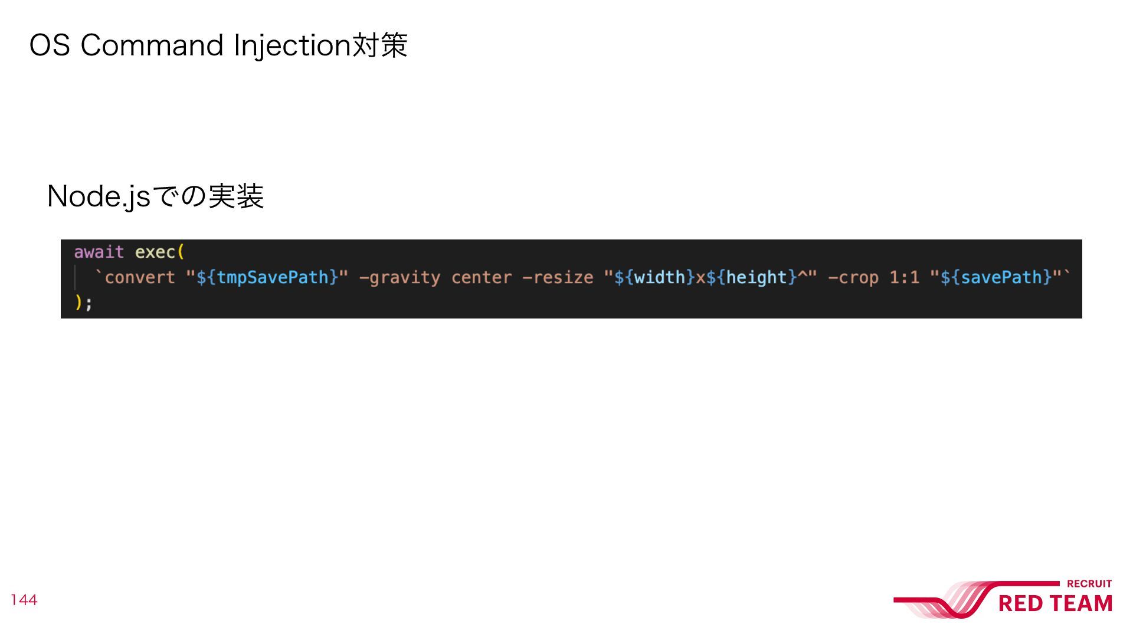Click the -crop option

point(853,277)
